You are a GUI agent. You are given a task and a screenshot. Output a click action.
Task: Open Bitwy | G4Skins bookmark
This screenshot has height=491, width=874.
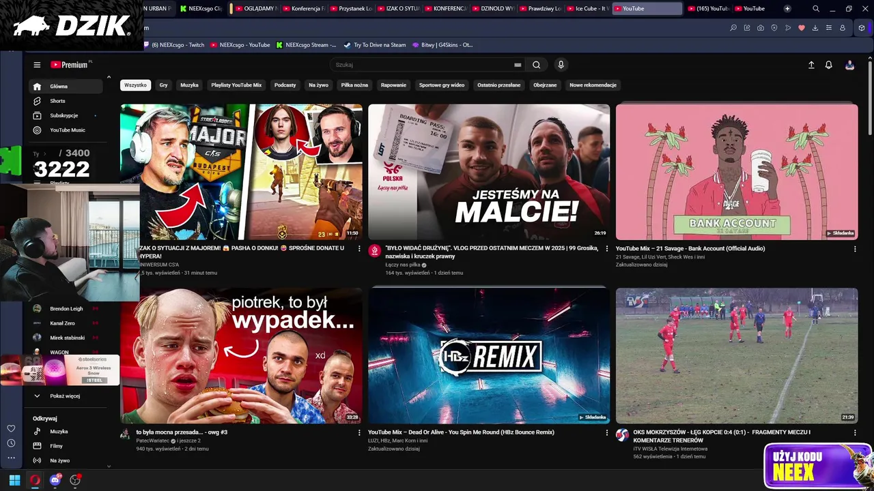click(x=442, y=45)
